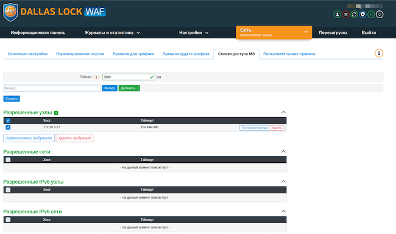
Task: Go to Информационная панель
Action: pyautogui.click(x=38, y=33)
